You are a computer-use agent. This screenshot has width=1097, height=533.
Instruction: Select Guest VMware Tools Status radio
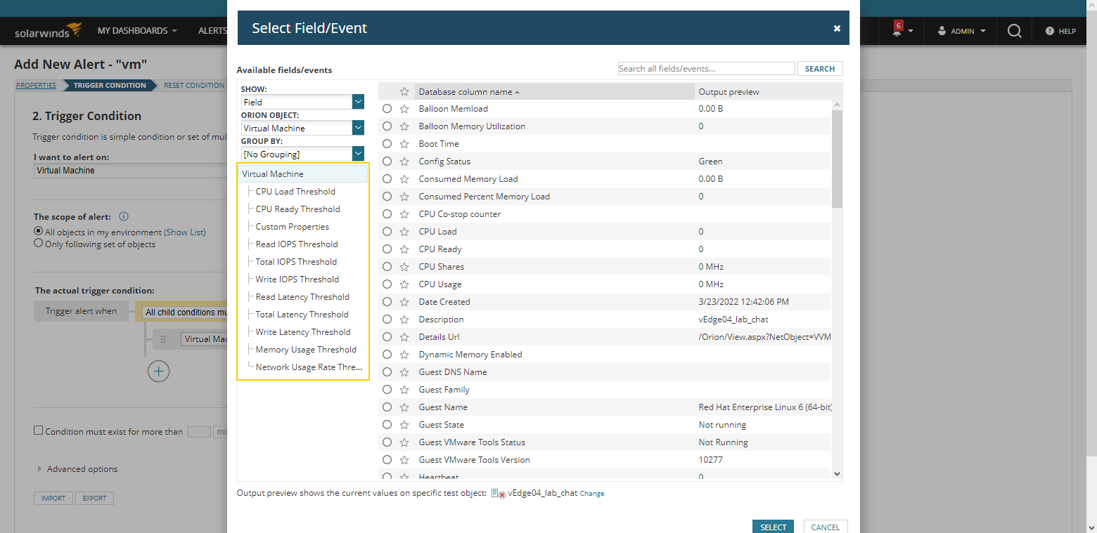click(x=387, y=442)
